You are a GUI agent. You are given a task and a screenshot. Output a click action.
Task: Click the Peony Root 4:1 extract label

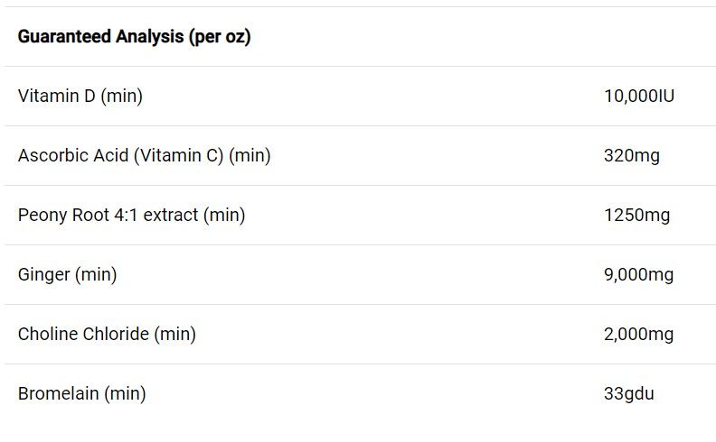(131, 215)
